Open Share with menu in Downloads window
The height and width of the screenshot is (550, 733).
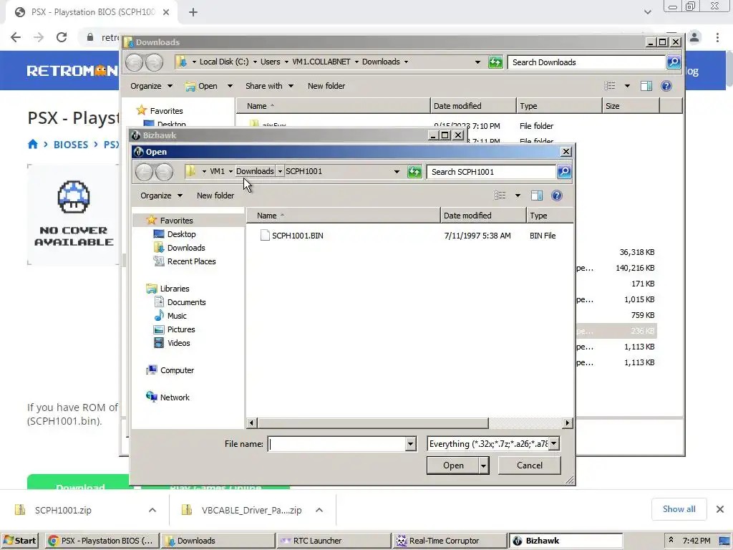click(269, 86)
